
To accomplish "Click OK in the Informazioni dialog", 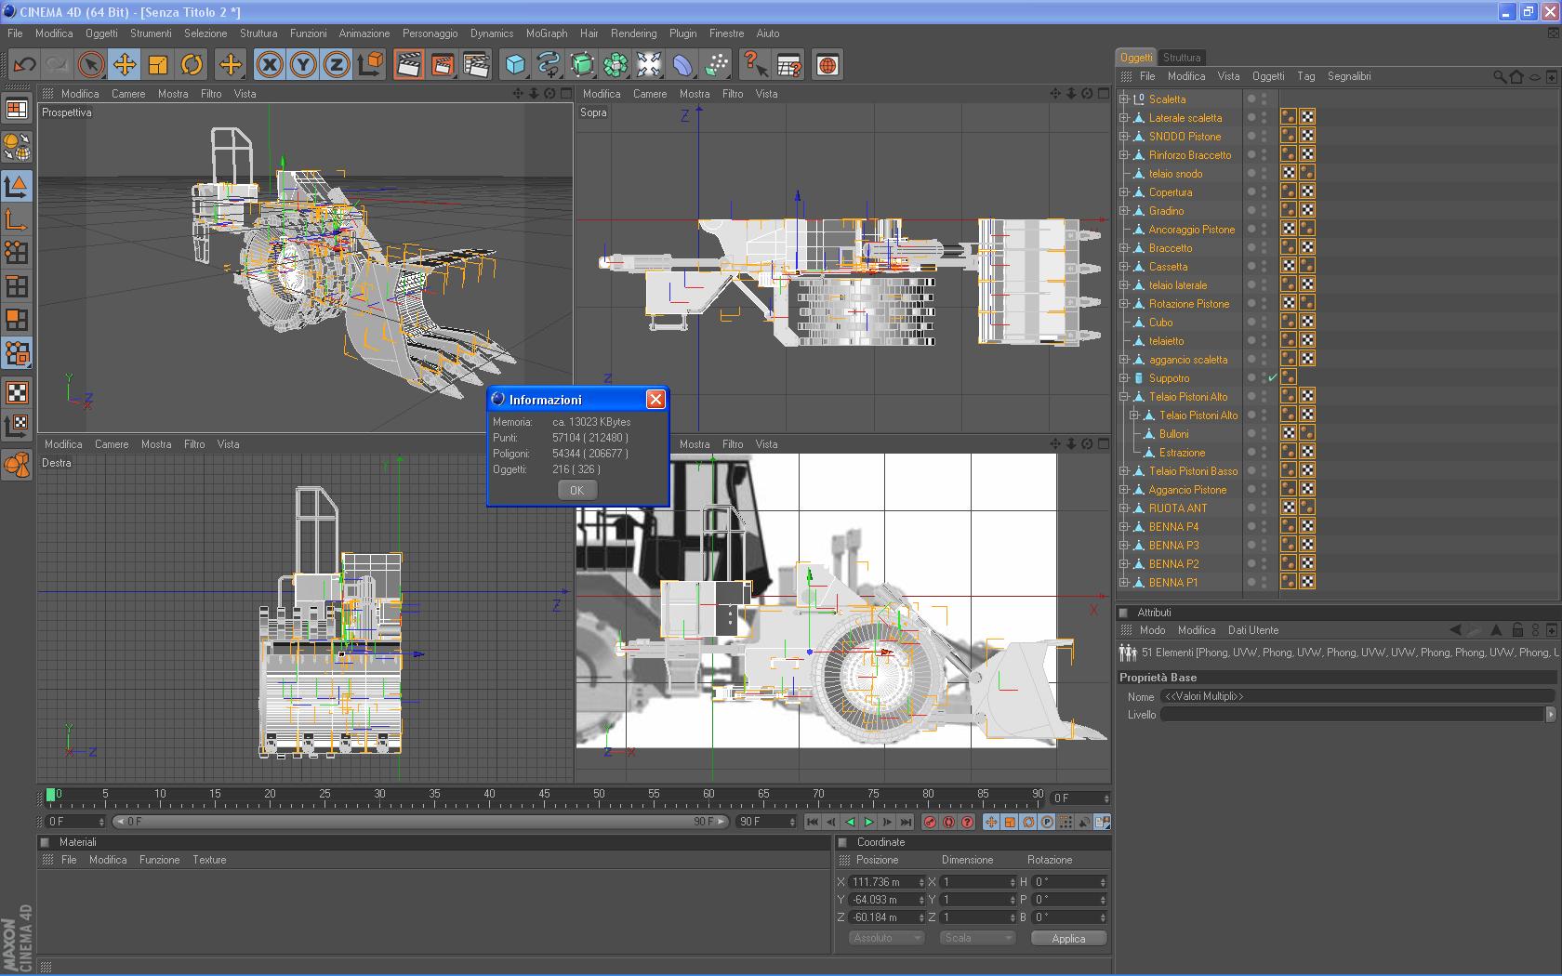I will pyautogui.click(x=576, y=490).
